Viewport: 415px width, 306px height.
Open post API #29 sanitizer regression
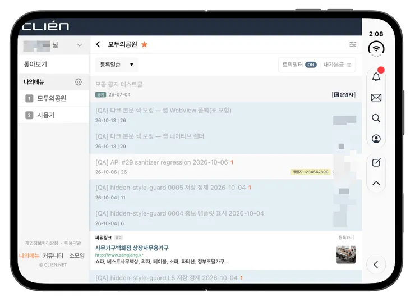[162, 162]
